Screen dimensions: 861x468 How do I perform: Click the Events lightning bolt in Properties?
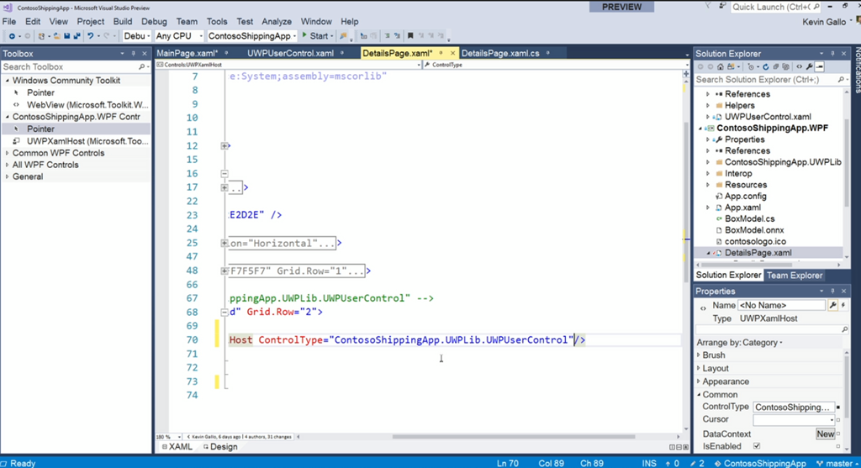(x=843, y=305)
